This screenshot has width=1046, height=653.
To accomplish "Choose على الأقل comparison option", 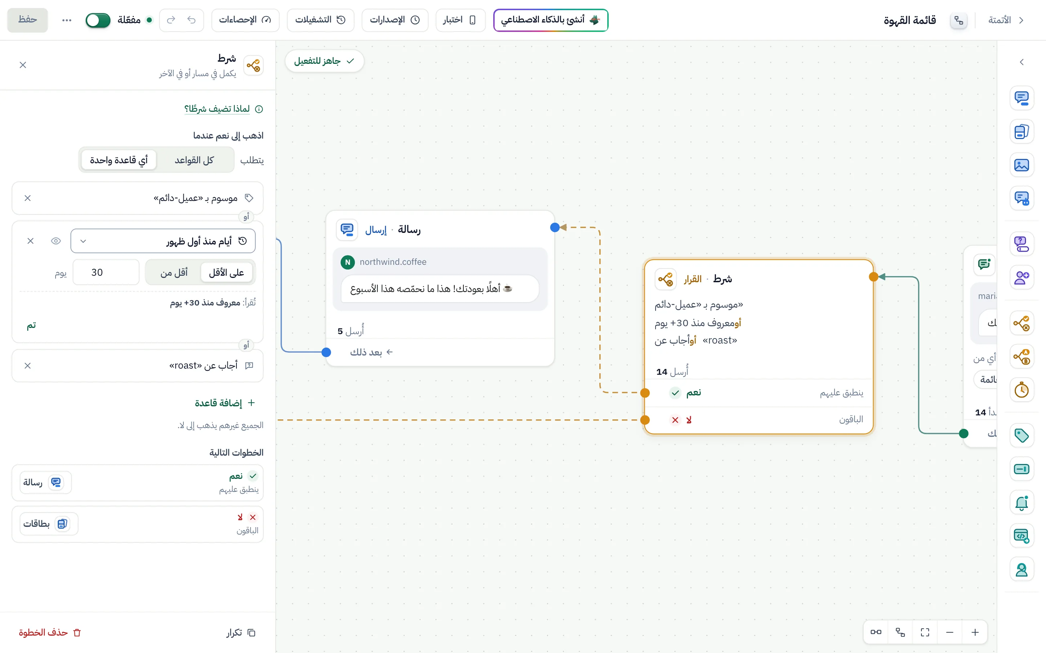I will click(x=227, y=272).
